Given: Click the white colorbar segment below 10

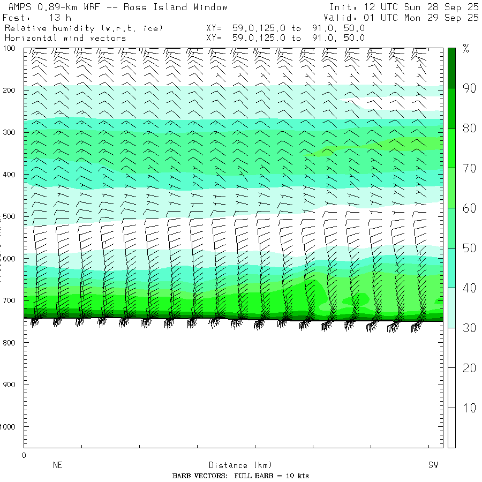Looking at the screenshot, I should point(451,427).
